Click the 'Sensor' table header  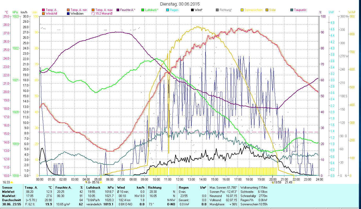[x=7, y=188]
